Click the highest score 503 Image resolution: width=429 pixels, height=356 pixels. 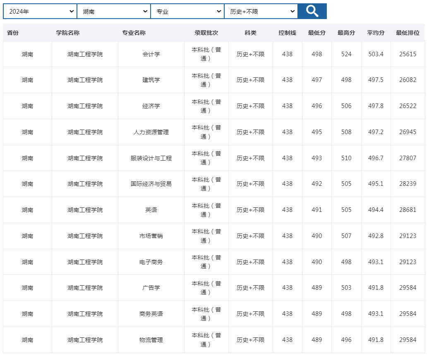(346, 288)
